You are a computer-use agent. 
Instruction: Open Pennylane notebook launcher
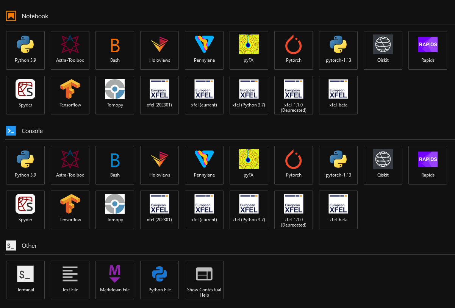[204, 50]
